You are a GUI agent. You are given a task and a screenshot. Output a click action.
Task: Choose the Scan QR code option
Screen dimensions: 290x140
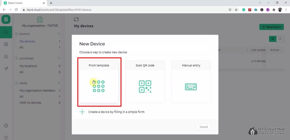tap(145, 81)
